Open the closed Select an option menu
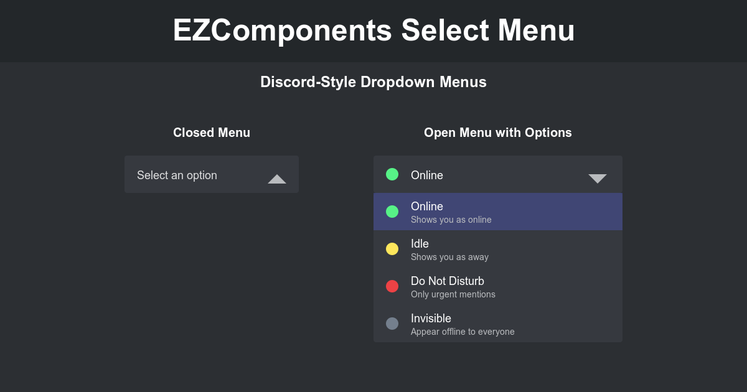747x392 pixels. click(x=212, y=174)
